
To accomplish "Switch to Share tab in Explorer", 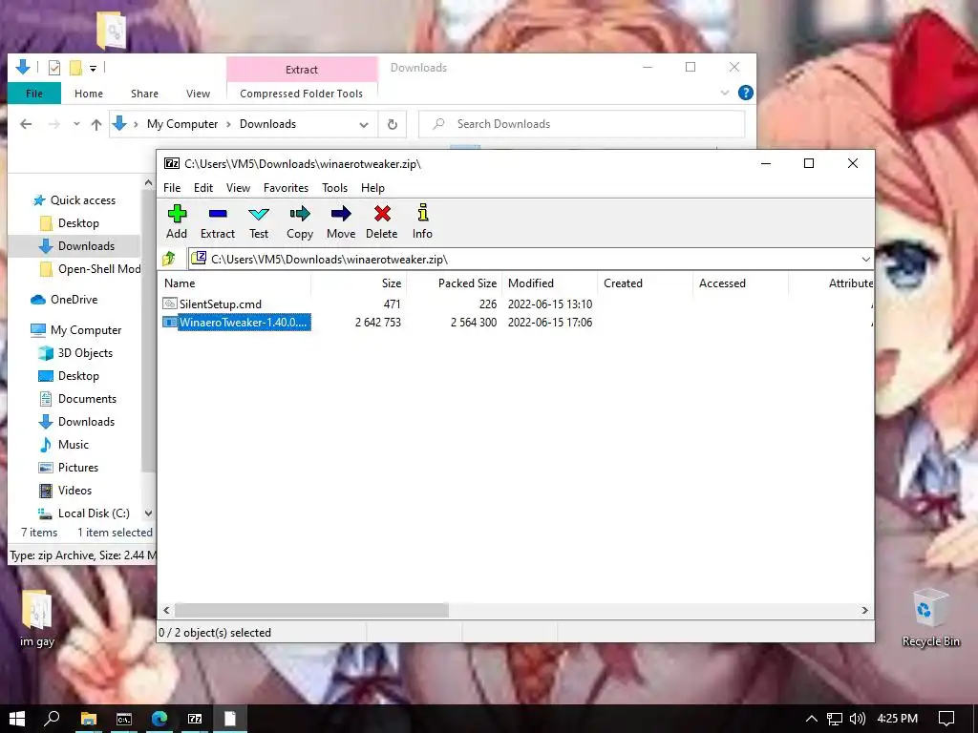I will click(144, 94).
